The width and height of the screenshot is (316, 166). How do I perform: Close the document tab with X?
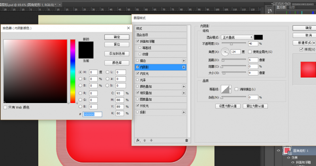tap(60, 4)
